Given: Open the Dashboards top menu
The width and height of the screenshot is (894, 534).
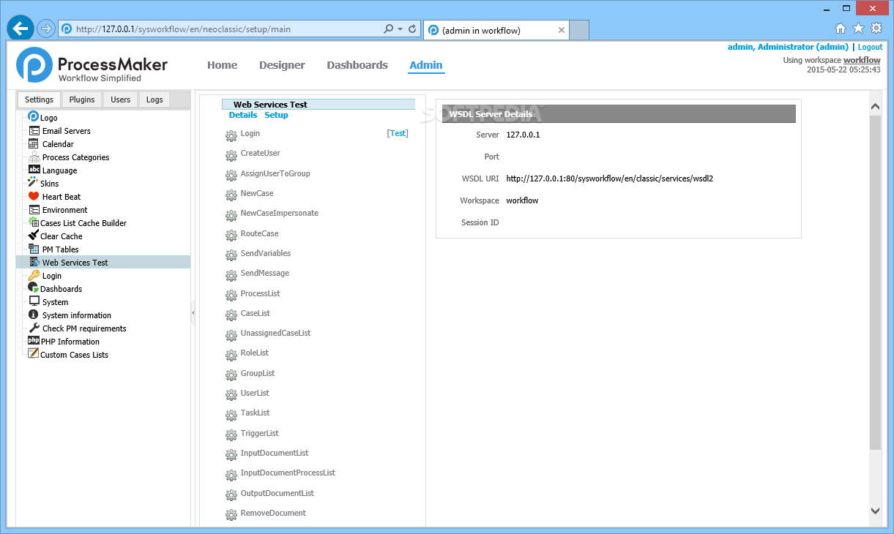Looking at the screenshot, I should pos(357,65).
